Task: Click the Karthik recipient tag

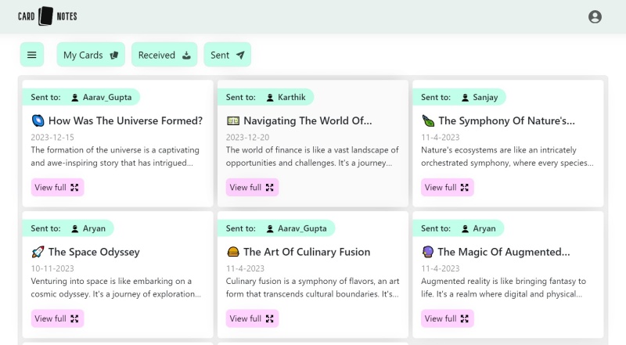Action: (286, 98)
